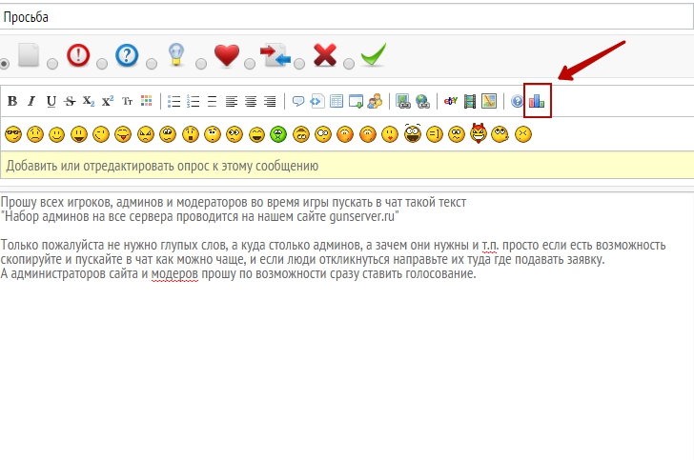The width and height of the screenshot is (694, 460).
Task: Click the subject field containing "Просьба"
Action: pos(347,17)
